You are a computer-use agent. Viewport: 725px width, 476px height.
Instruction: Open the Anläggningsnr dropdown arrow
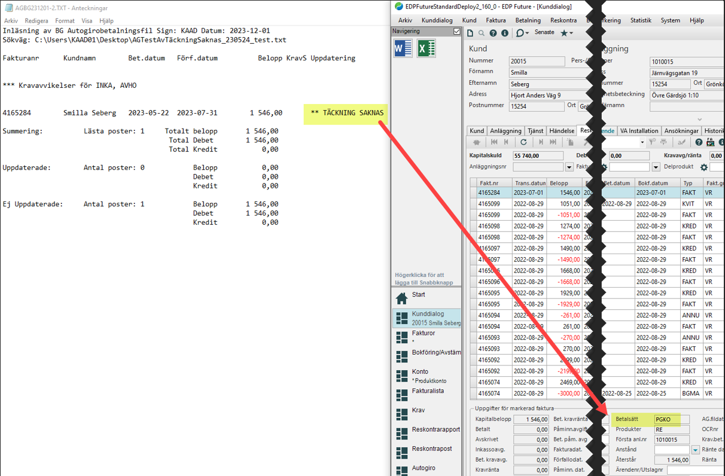[569, 167]
